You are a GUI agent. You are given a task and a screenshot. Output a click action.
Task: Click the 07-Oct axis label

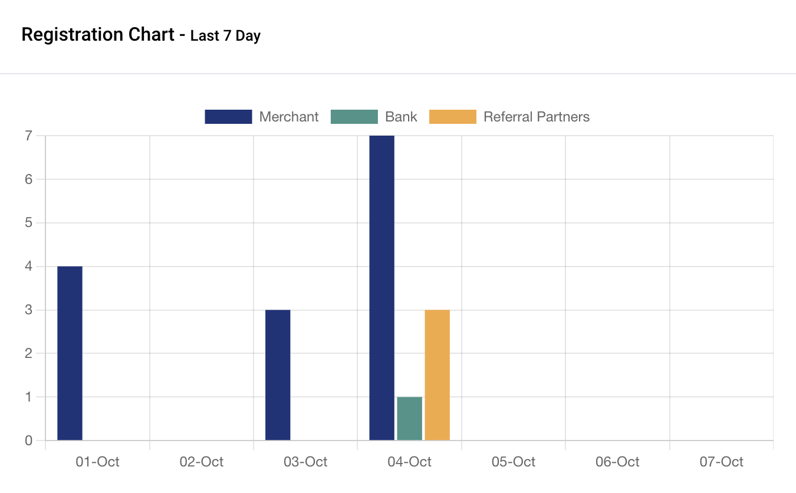click(722, 462)
